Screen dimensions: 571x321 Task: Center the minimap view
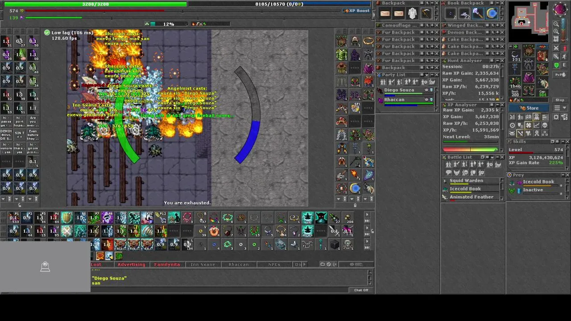pos(556,38)
